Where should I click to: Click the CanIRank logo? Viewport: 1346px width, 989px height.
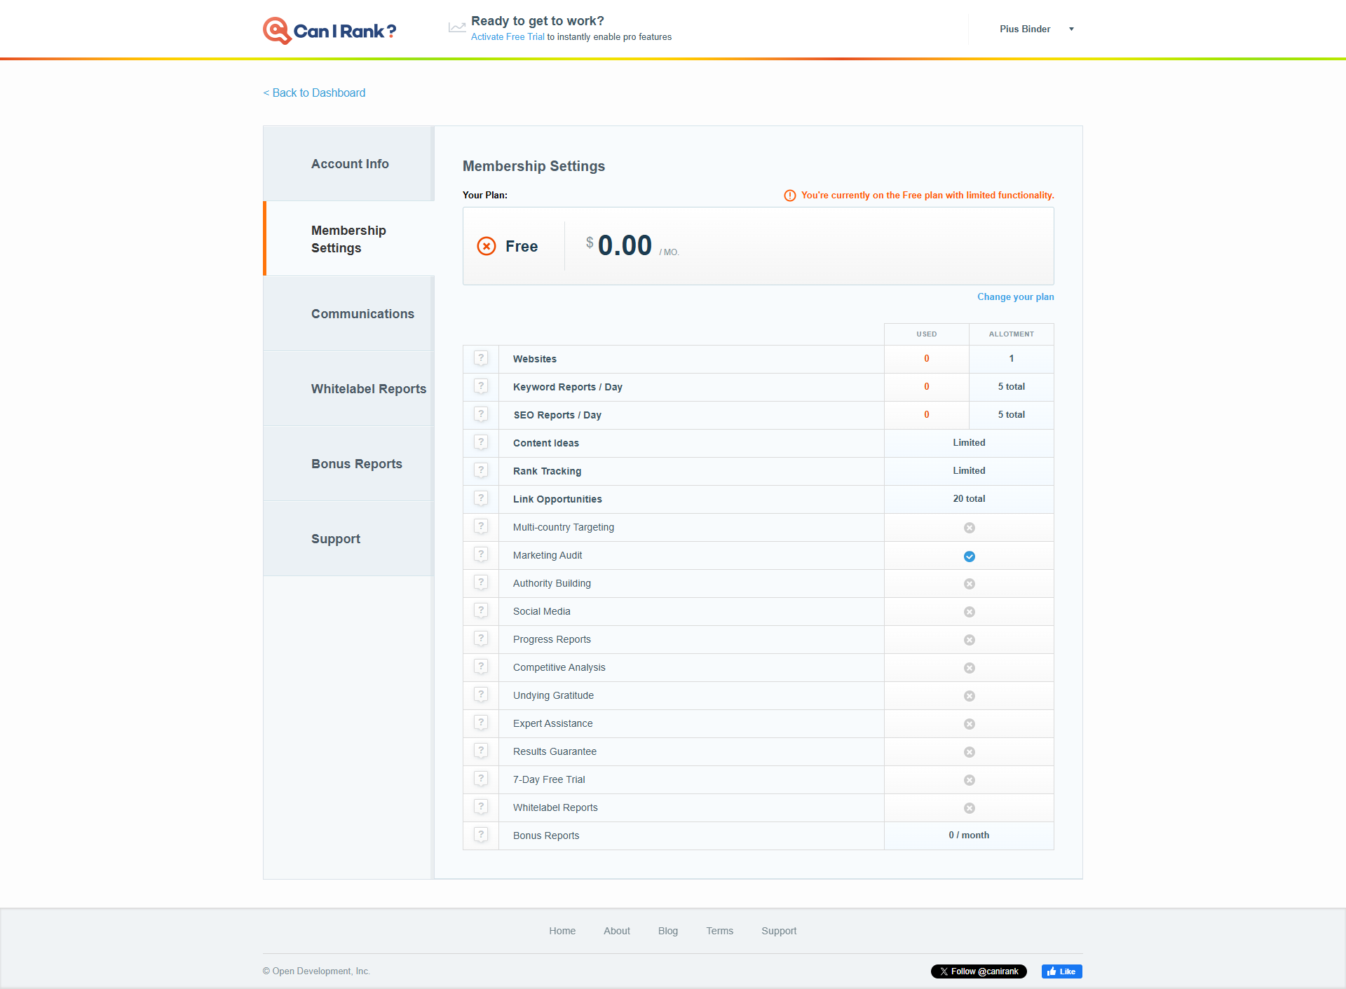click(x=329, y=30)
